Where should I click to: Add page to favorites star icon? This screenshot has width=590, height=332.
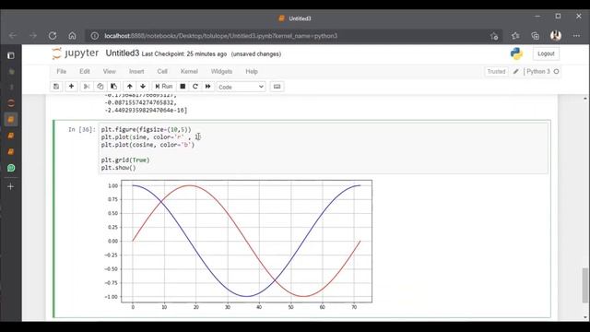(x=494, y=36)
